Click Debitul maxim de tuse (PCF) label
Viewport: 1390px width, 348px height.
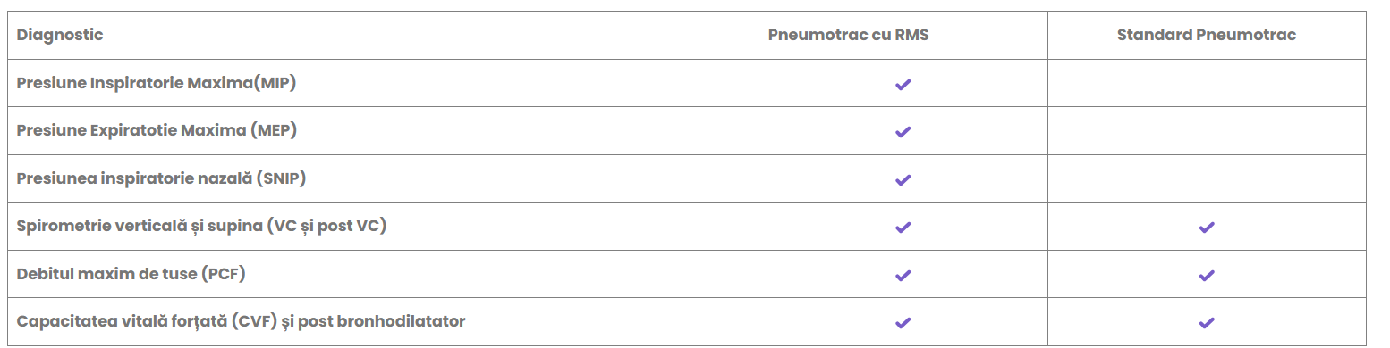click(x=131, y=274)
